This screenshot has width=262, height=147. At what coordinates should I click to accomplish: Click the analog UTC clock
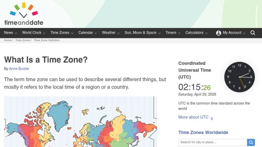(239, 77)
